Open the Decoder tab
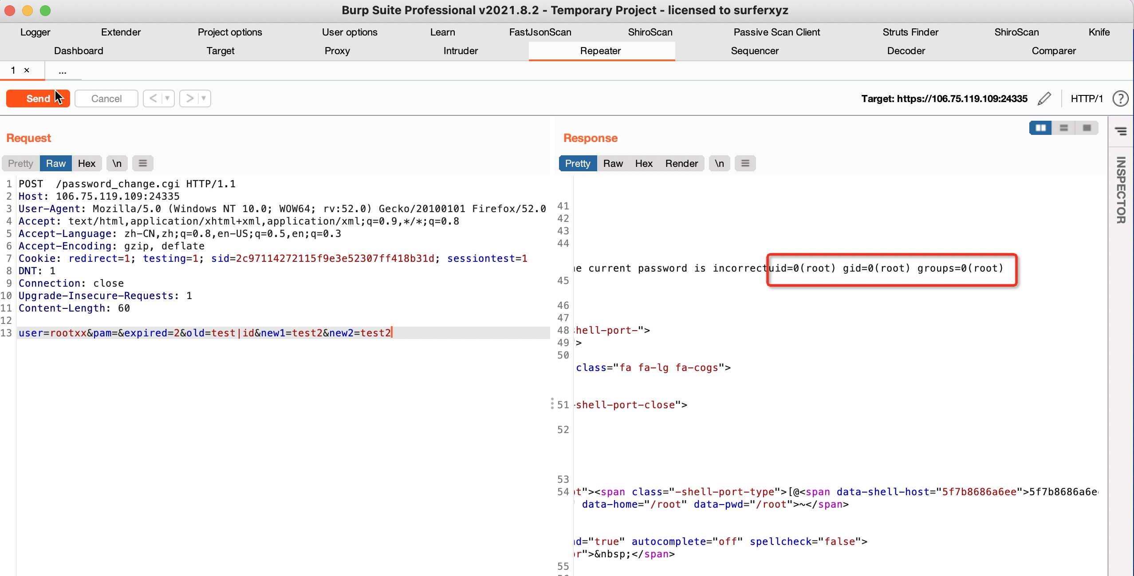1134x576 pixels. (906, 51)
